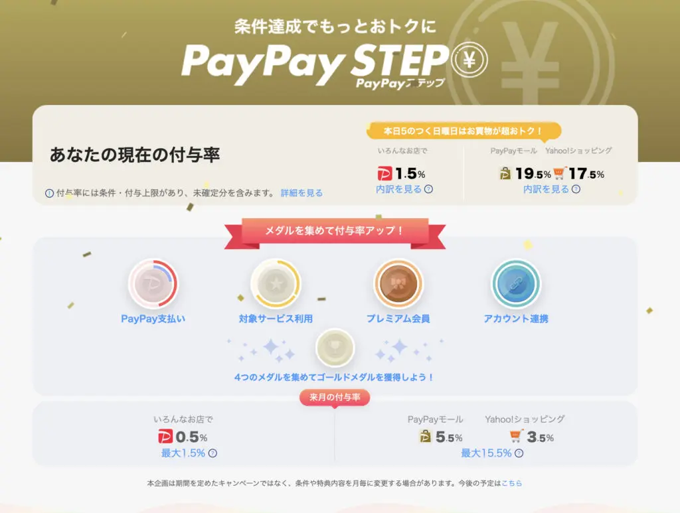The image size is (680, 513).
Task: Click help icon beside 最大1.5%
Action: pos(213,453)
